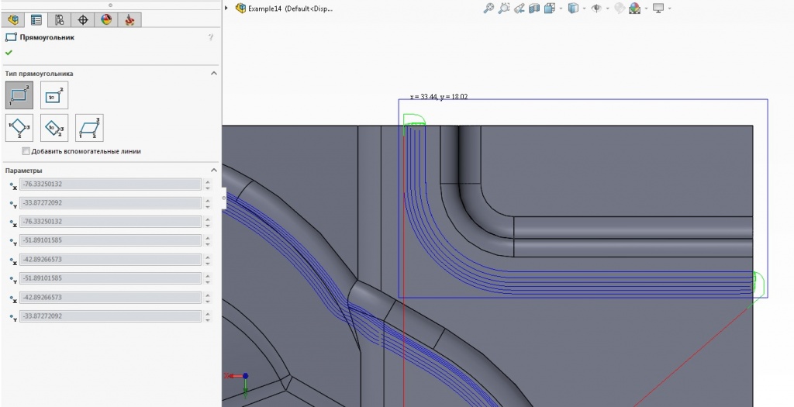Expand the View Settings dropdown arrow
Viewport: 794px width, 407px height.
[669, 9]
